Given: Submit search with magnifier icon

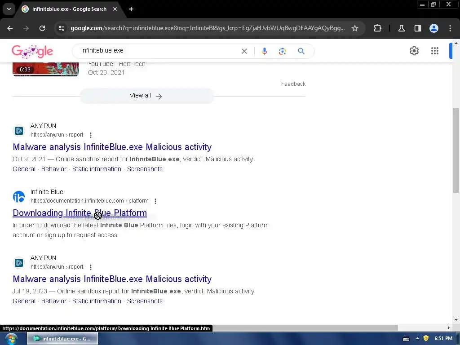Looking at the screenshot, I should click(x=301, y=51).
